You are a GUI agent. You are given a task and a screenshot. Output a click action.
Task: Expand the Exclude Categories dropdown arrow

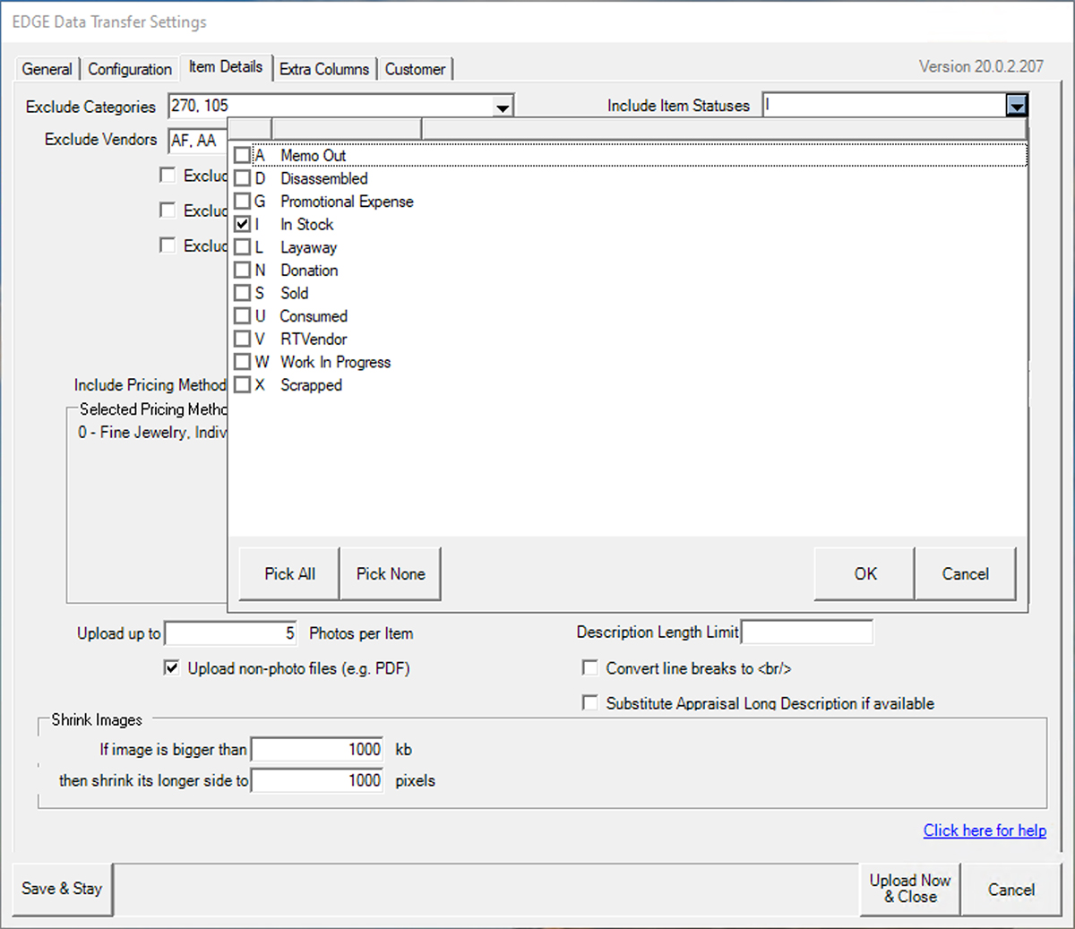coord(503,108)
